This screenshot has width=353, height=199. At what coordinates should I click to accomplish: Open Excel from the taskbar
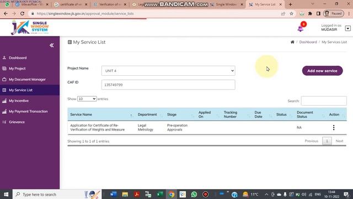click(160, 194)
